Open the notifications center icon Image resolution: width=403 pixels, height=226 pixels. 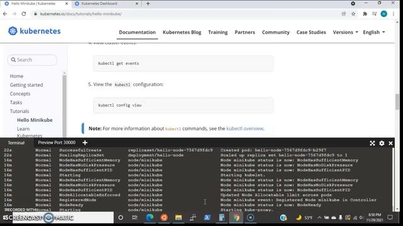click(390, 218)
